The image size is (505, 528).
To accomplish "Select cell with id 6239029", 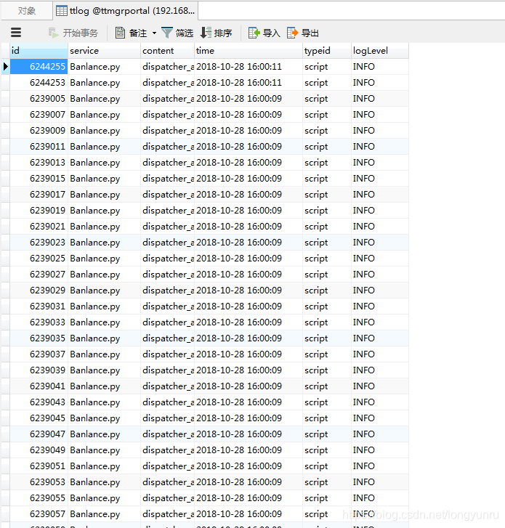I will 39,291.
